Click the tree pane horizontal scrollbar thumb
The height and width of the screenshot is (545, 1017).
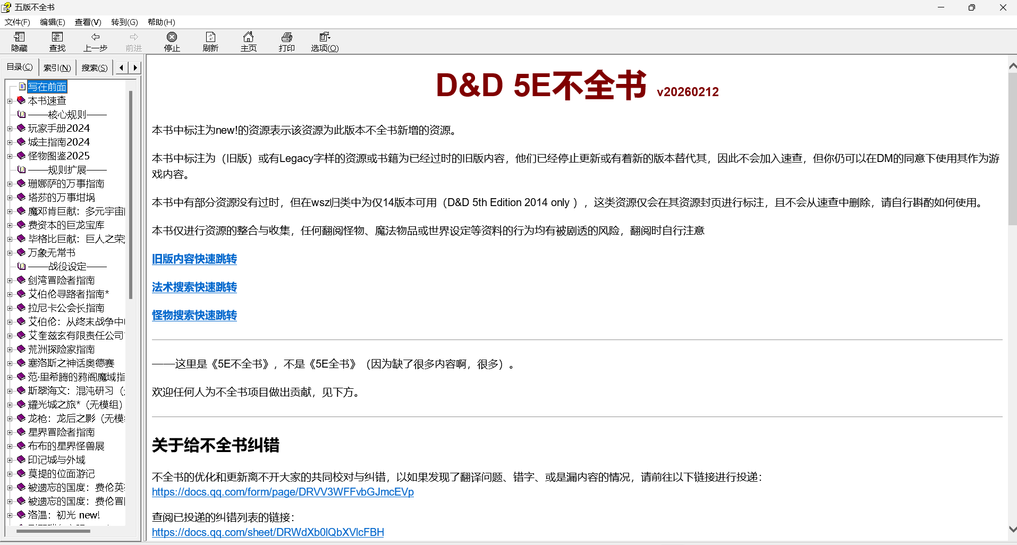click(x=53, y=531)
